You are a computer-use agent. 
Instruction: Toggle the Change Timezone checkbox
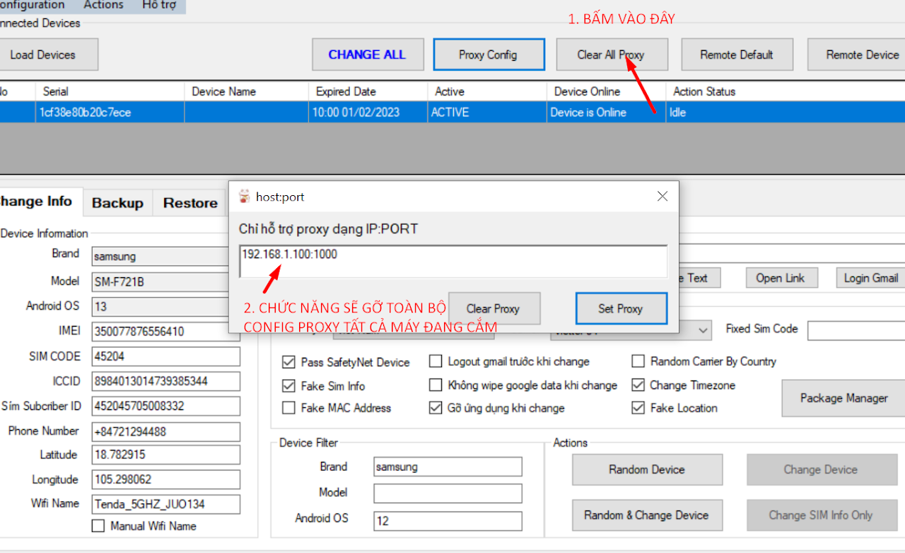(x=638, y=385)
